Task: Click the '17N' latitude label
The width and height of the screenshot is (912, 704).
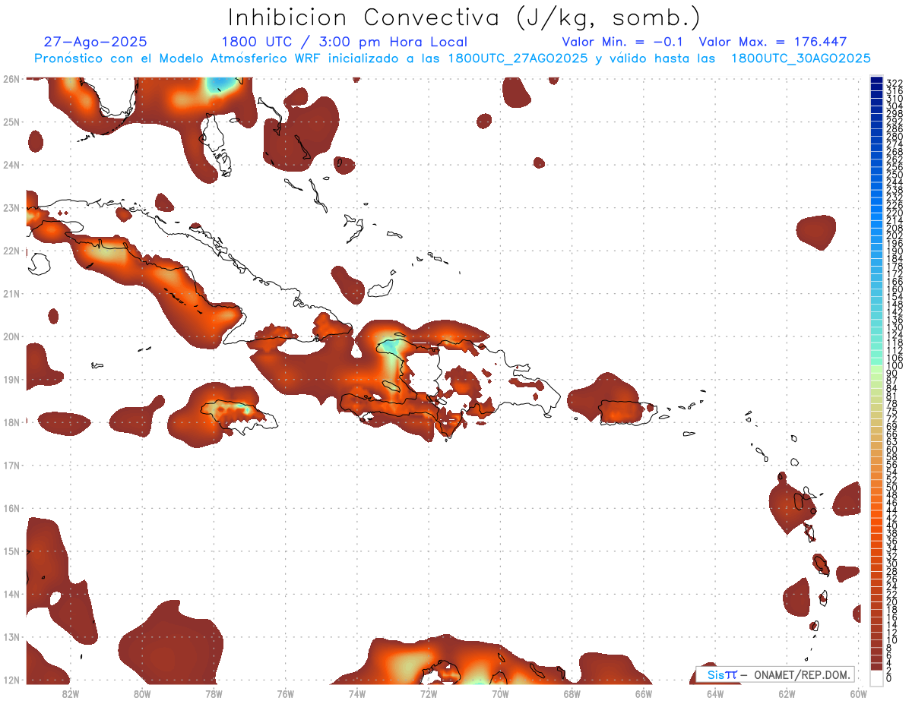Action: (x=11, y=465)
